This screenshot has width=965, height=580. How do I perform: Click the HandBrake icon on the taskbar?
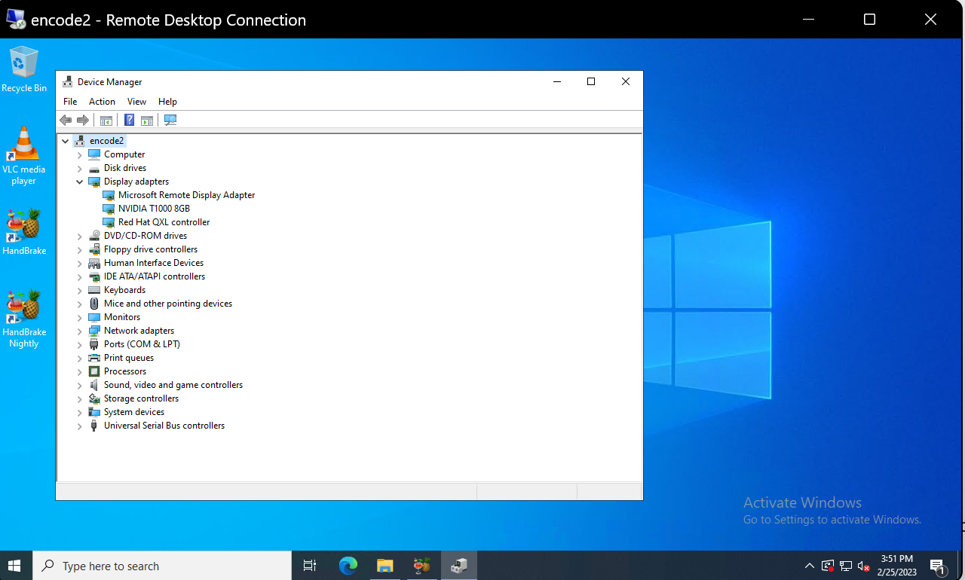(422, 566)
